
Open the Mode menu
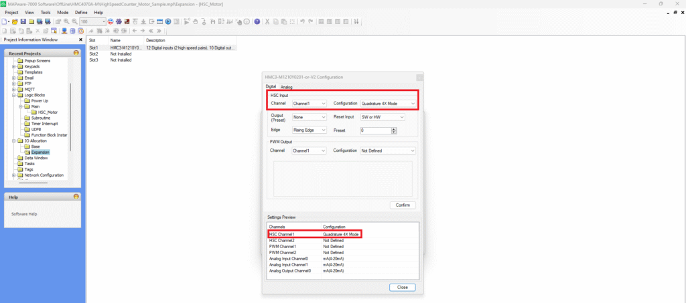click(x=62, y=13)
